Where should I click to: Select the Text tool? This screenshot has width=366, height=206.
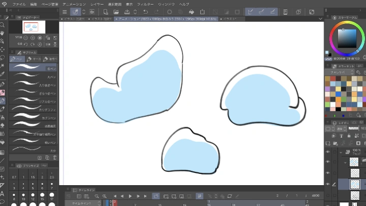tap(2, 194)
